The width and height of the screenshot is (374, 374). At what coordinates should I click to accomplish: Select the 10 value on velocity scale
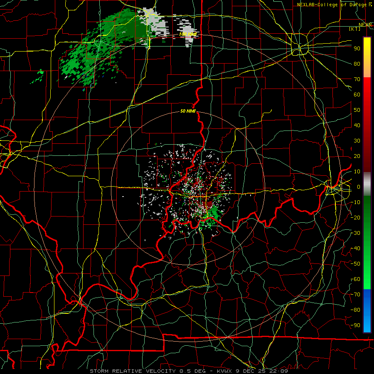357,172
